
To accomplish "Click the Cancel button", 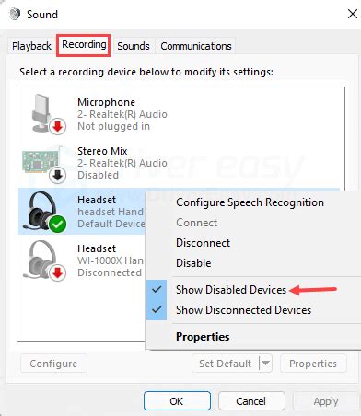I will [x=251, y=401].
